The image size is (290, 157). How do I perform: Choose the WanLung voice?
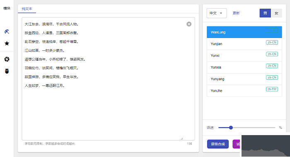click(244, 32)
